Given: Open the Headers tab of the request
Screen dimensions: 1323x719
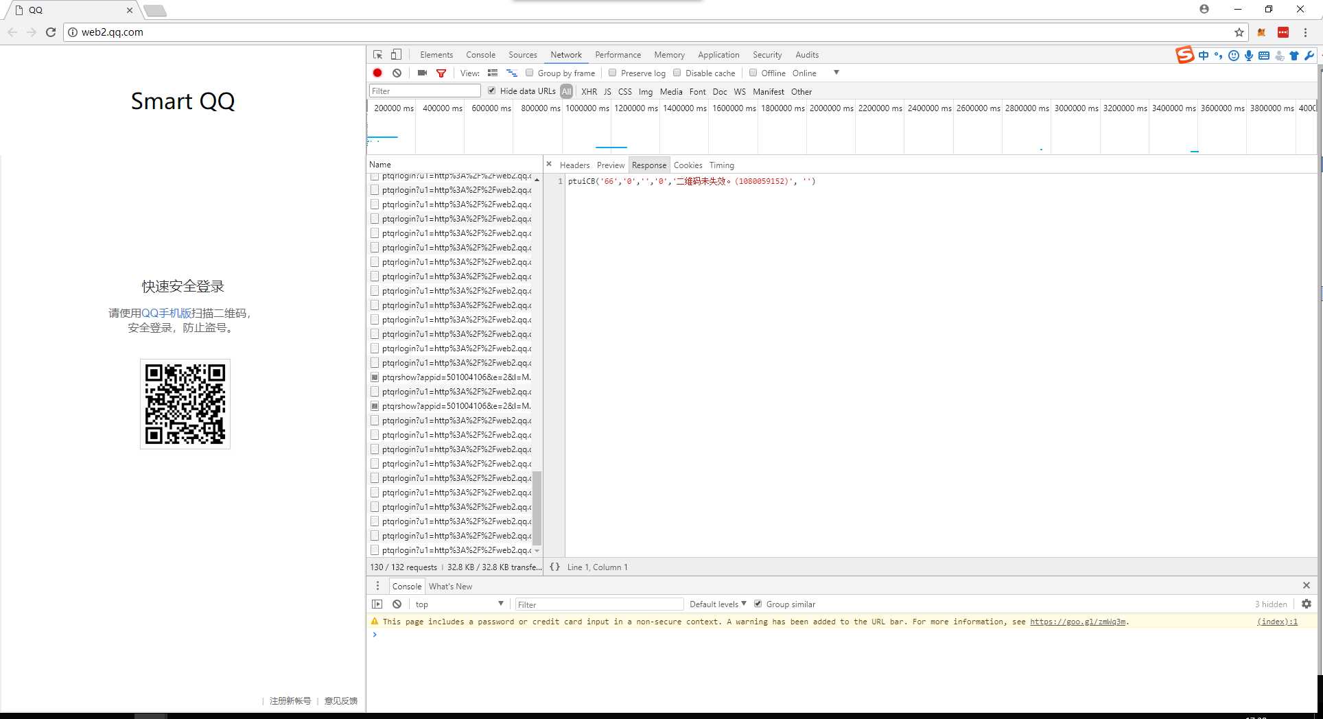Looking at the screenshot, I should pos(574,165).
